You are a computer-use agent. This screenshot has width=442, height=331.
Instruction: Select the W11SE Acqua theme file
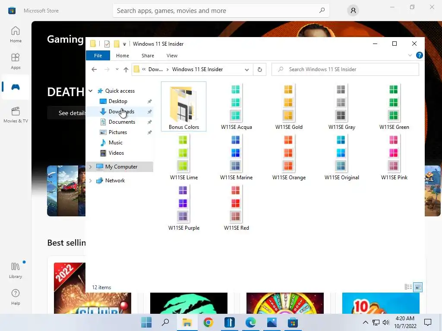pyautogui.click(x=236, y=106)
